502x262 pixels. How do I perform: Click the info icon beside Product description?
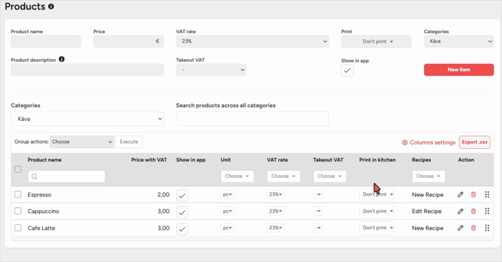click(x=61, y=59)
